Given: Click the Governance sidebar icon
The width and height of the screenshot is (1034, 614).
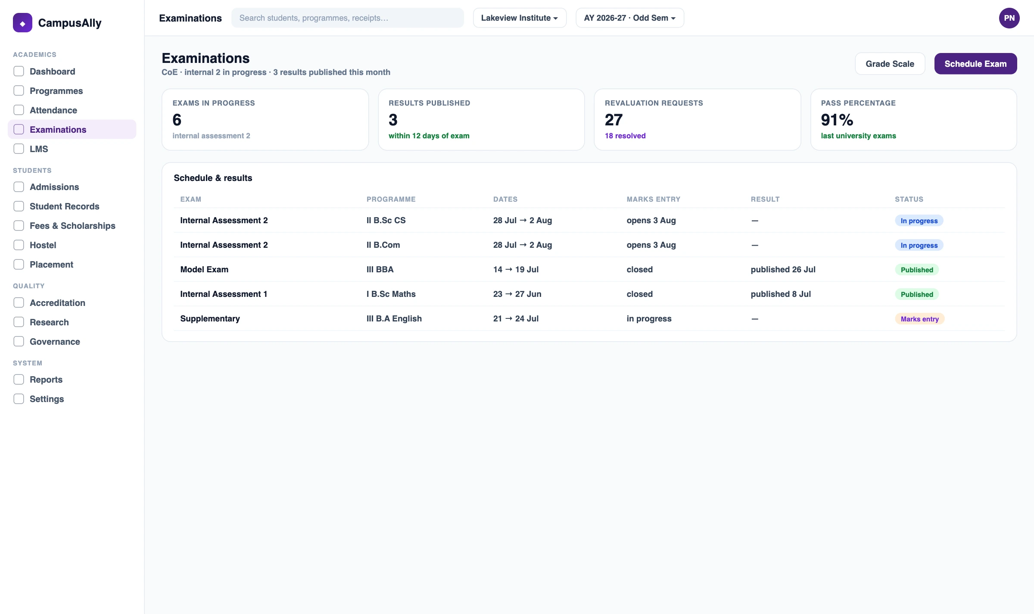Looking at the screenshot, I should click(x=19, y=341).
